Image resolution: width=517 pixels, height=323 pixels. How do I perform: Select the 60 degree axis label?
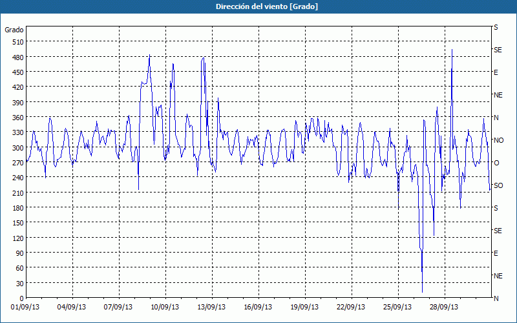coord(20,268)
